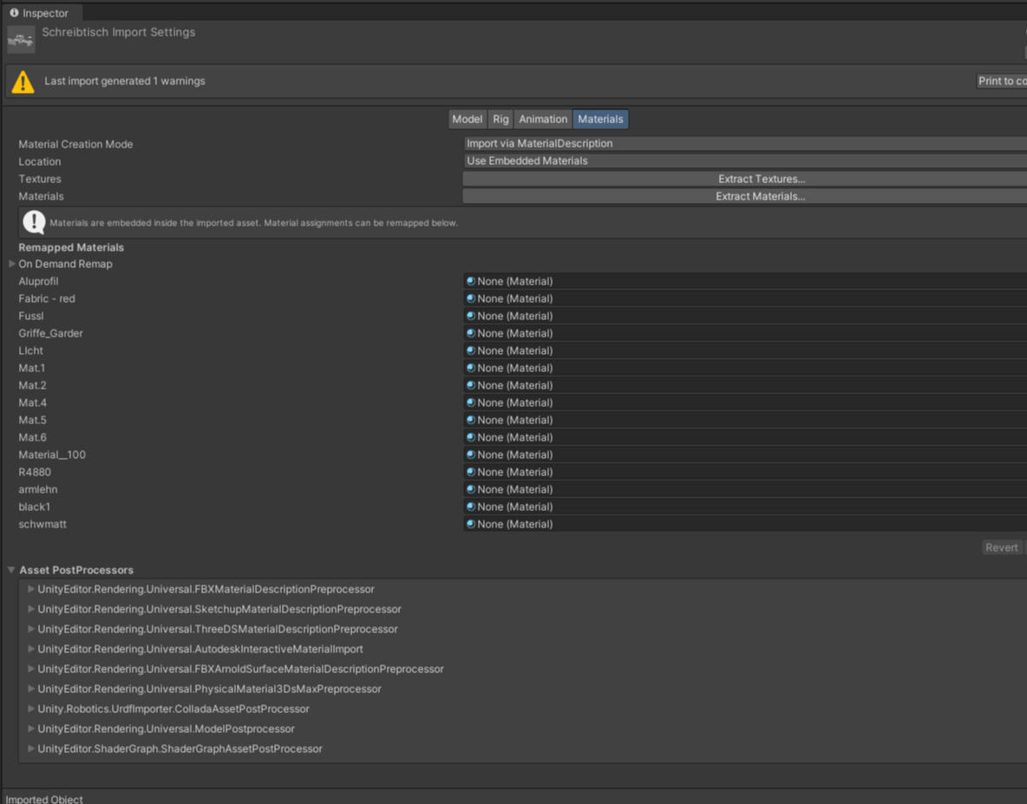
Task: Click the Schreibtisch Import Settings title
Action: (x=119, y=32)
